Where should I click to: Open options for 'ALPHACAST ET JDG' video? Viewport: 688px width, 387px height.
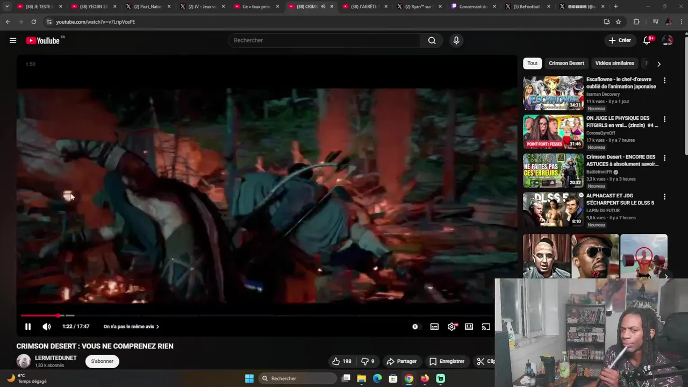click(664, 197)
